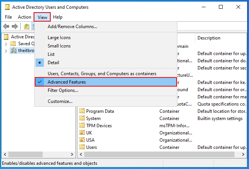Click the status bar description text
249x169 pixels.
click(x=50, y=163)
